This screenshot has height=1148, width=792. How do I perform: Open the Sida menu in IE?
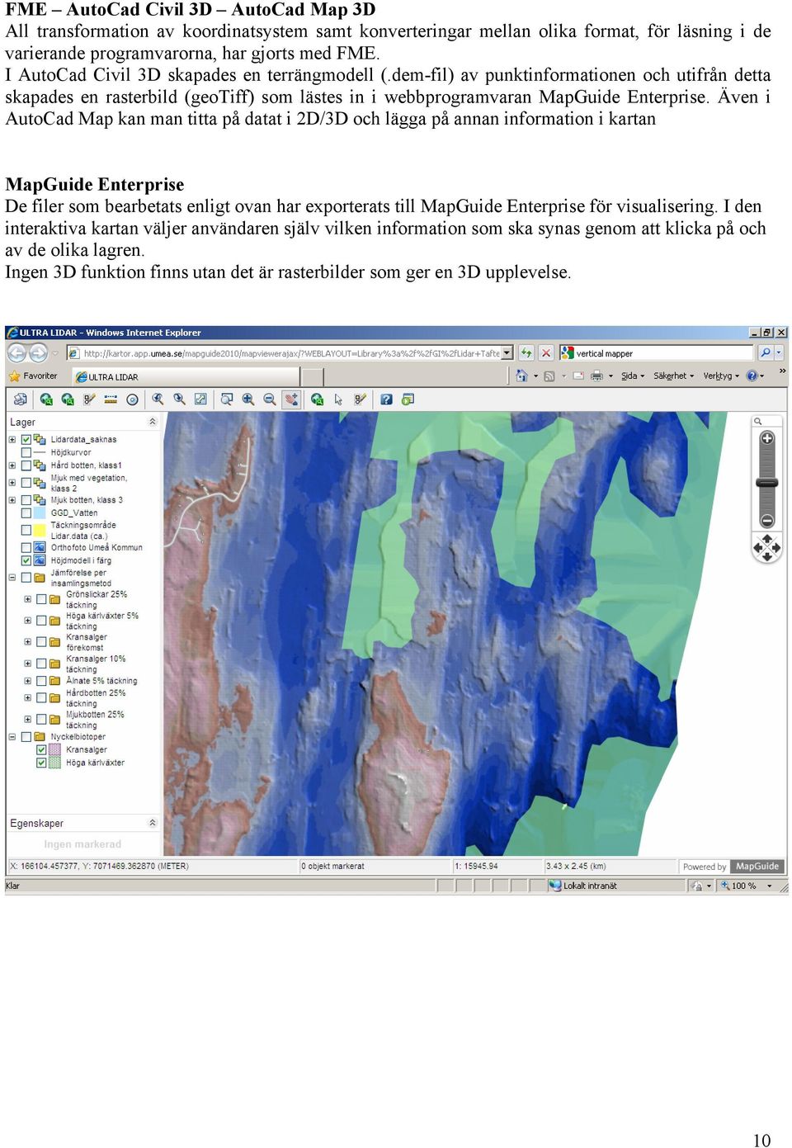tap(632, 376)
